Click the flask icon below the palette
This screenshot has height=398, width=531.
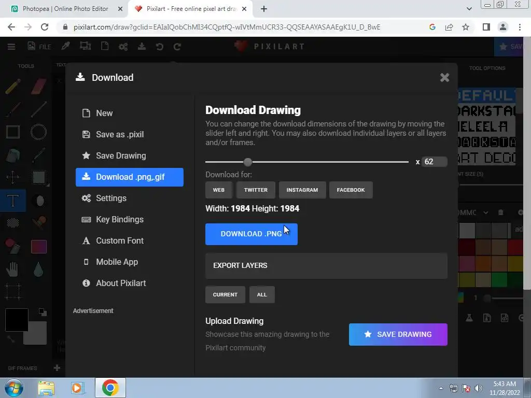tap(469, 318)
